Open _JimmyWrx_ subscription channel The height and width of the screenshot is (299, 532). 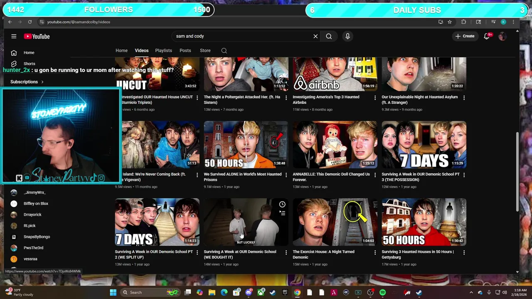point(35,193)
